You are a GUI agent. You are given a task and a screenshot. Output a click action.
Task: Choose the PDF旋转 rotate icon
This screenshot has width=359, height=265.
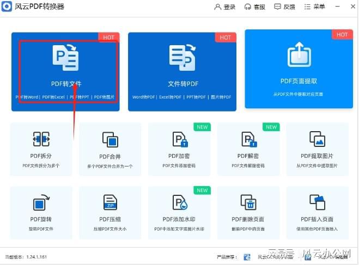pyautogui.click(x=41, y=202)
